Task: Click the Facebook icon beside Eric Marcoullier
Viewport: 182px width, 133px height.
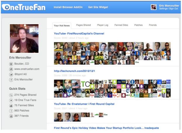Action: tap(11, 80)
